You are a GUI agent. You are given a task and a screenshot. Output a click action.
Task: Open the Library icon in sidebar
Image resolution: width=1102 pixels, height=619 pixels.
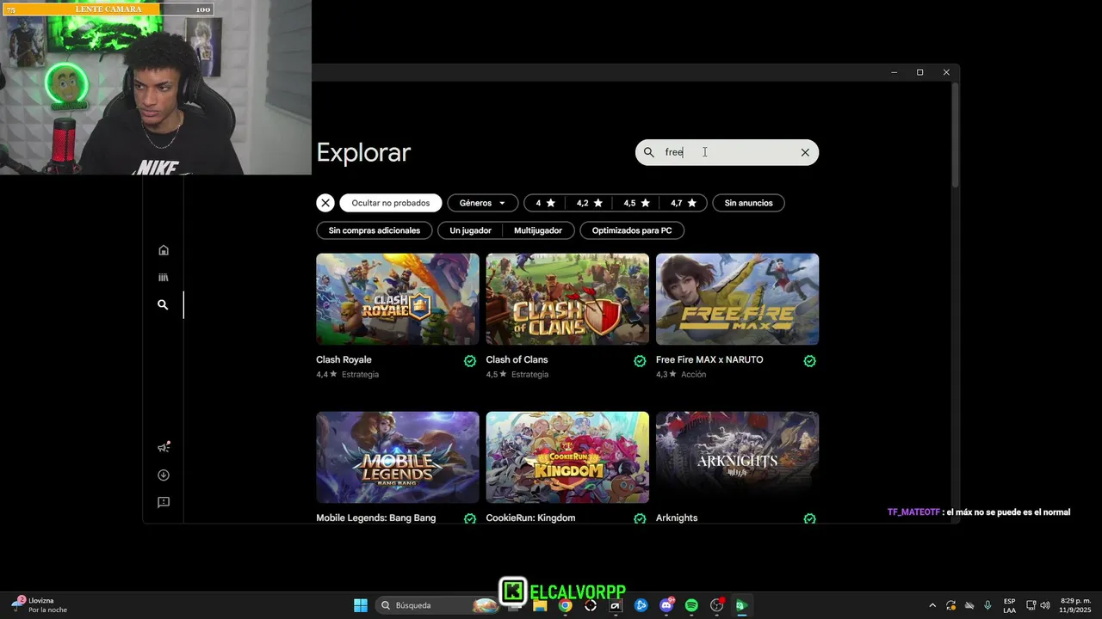point(164,278)
